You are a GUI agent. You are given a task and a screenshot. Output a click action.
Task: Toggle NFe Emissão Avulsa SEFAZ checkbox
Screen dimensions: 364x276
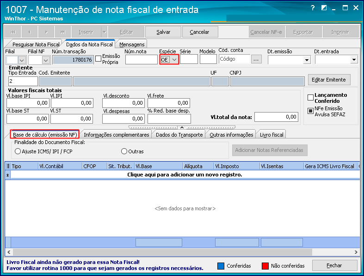310,111
